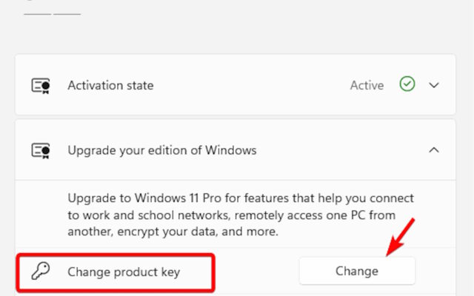
Task: Click empty space in the Activation state row
Action: (252, 85)
